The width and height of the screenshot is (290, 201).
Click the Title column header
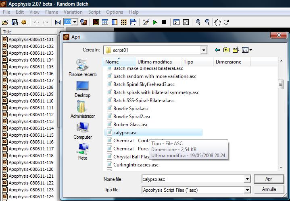(29, 32)
